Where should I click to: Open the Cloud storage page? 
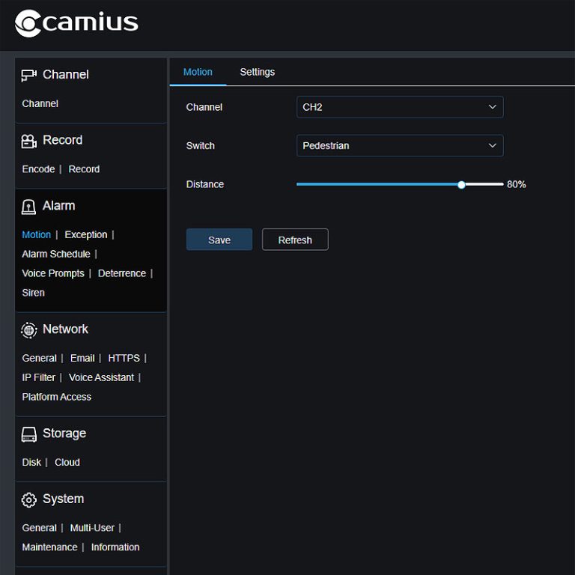pos(67,463)
